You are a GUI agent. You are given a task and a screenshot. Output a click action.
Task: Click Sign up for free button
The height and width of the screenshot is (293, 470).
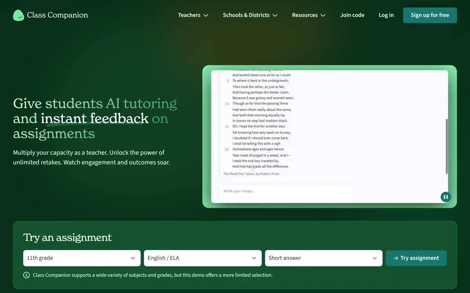(x=430, y=15)
